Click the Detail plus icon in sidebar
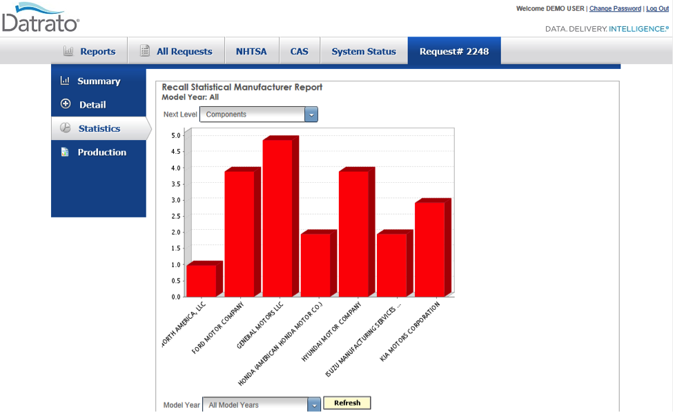 coord(66,104)
